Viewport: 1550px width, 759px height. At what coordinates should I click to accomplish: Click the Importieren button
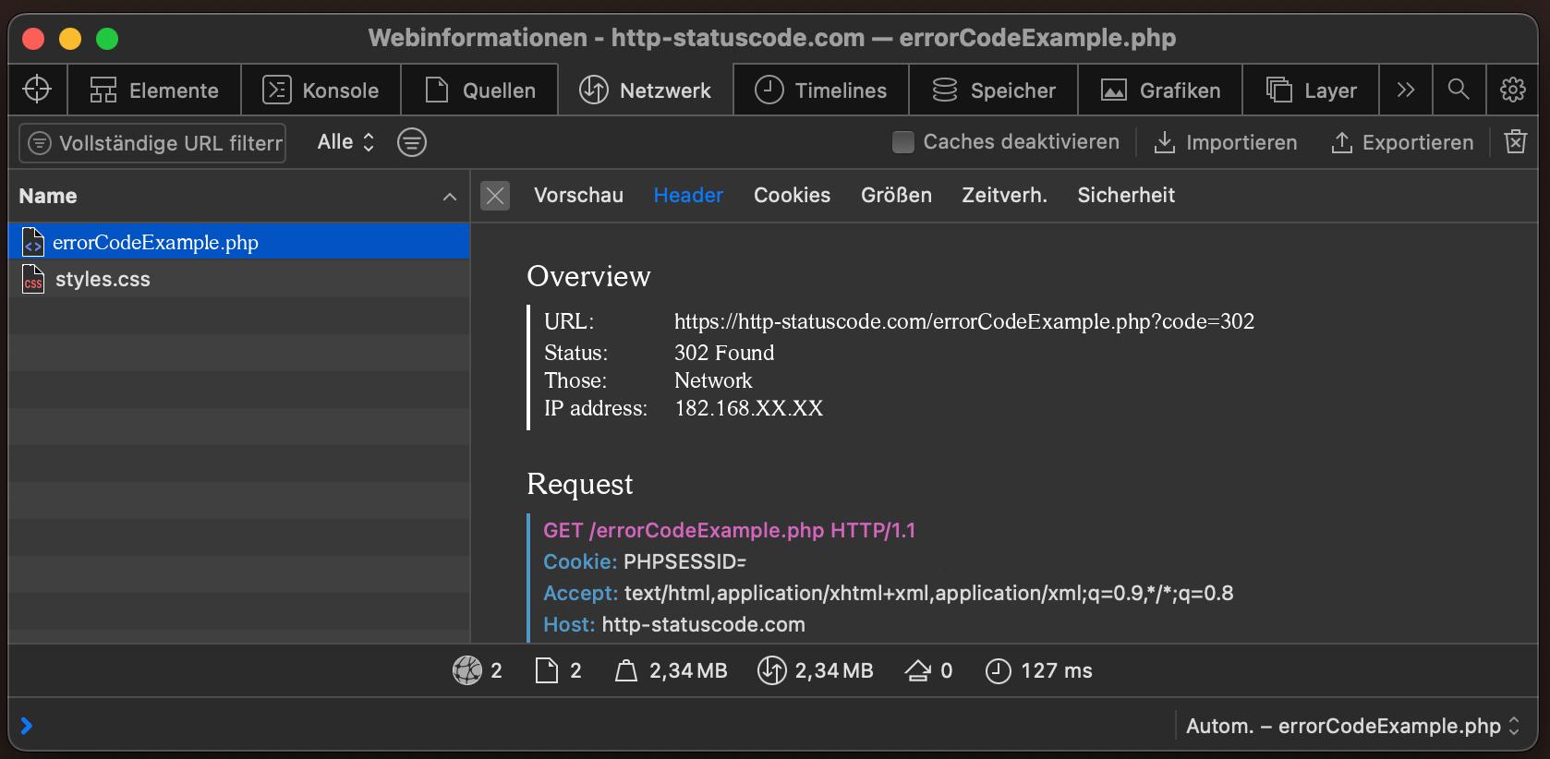coord(1226,142)
